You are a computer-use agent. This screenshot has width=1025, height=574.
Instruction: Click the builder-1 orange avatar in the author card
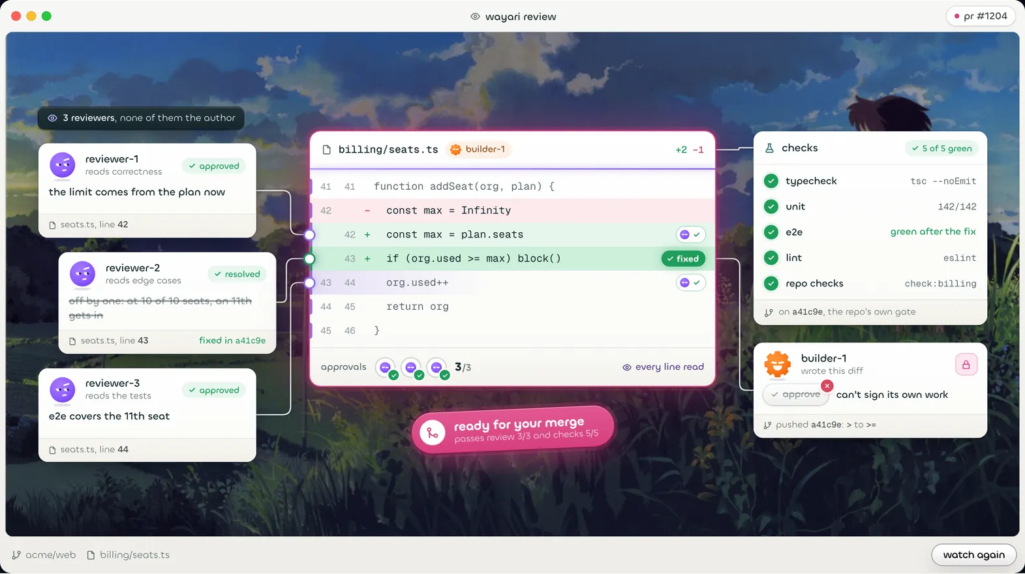tap(778, 364)
